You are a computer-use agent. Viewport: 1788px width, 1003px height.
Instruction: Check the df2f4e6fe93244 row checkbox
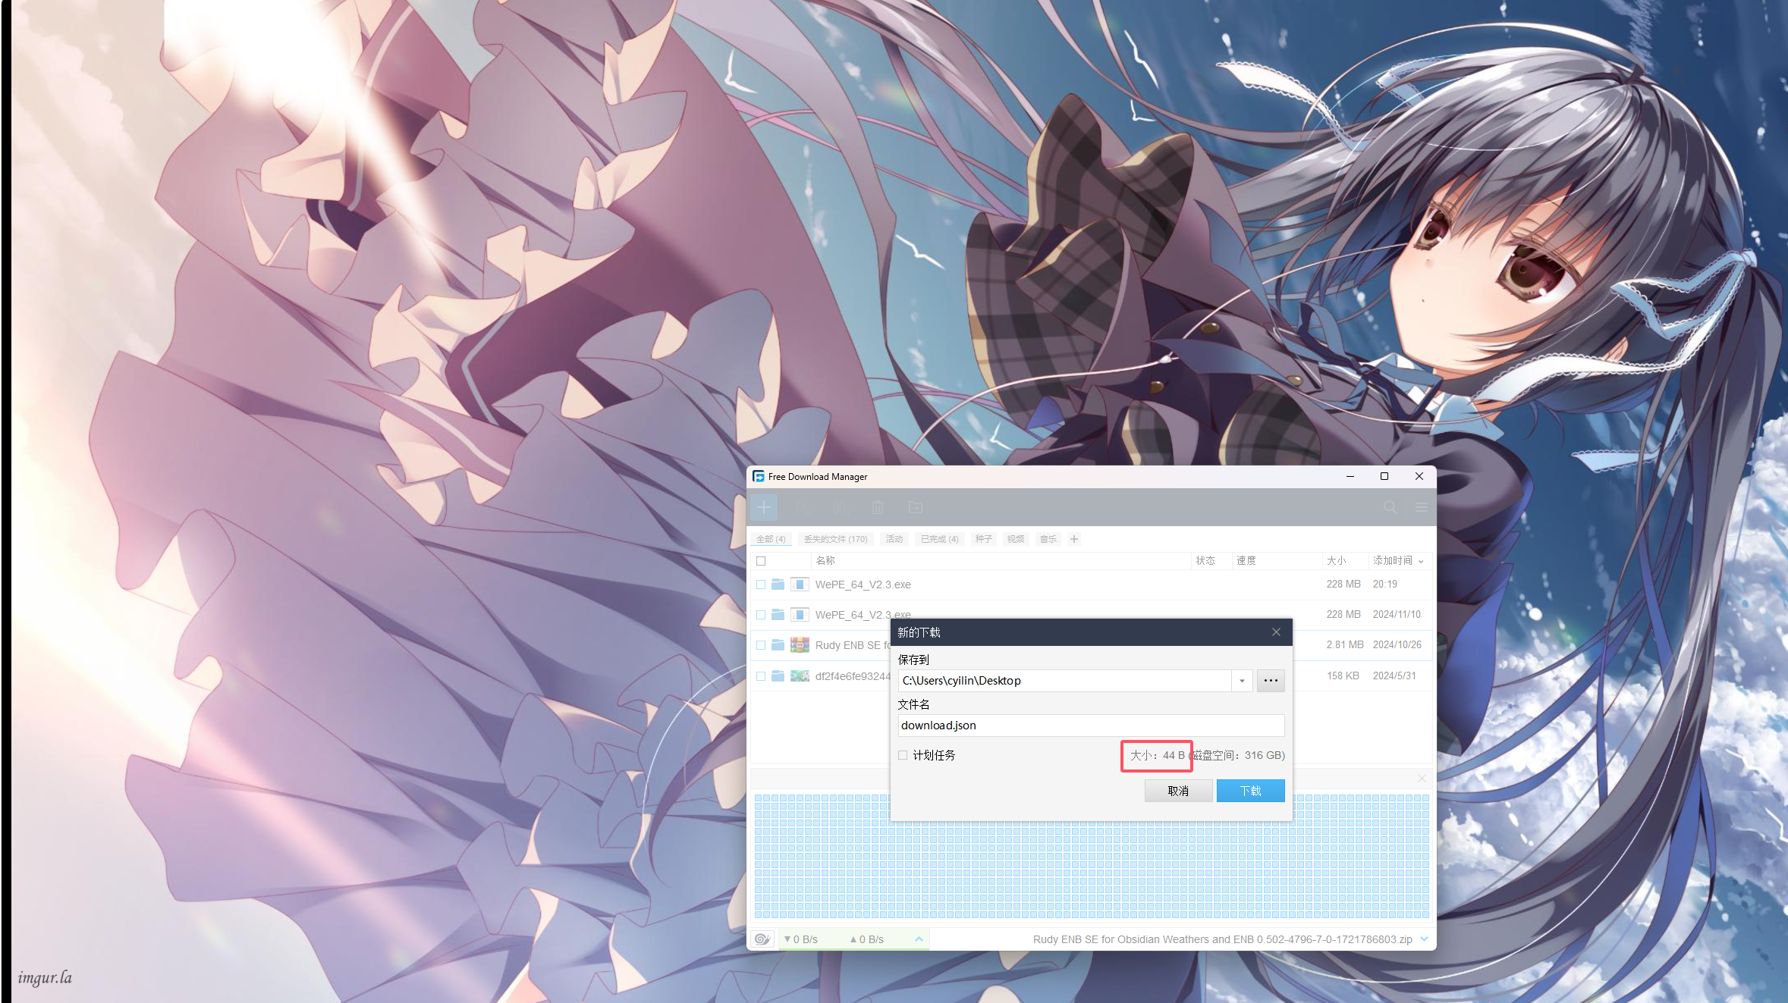tap(761, 675)
